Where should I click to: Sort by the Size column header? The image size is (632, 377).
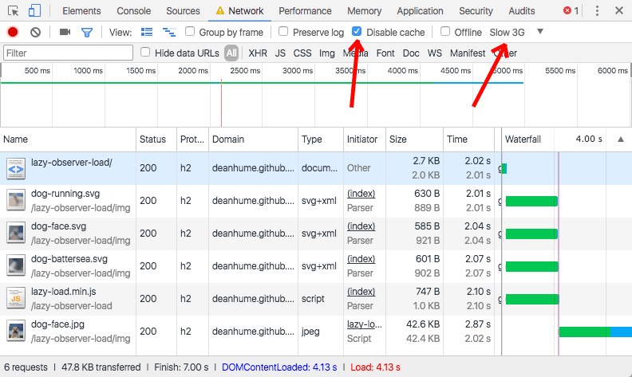click(x=414, y=139)
